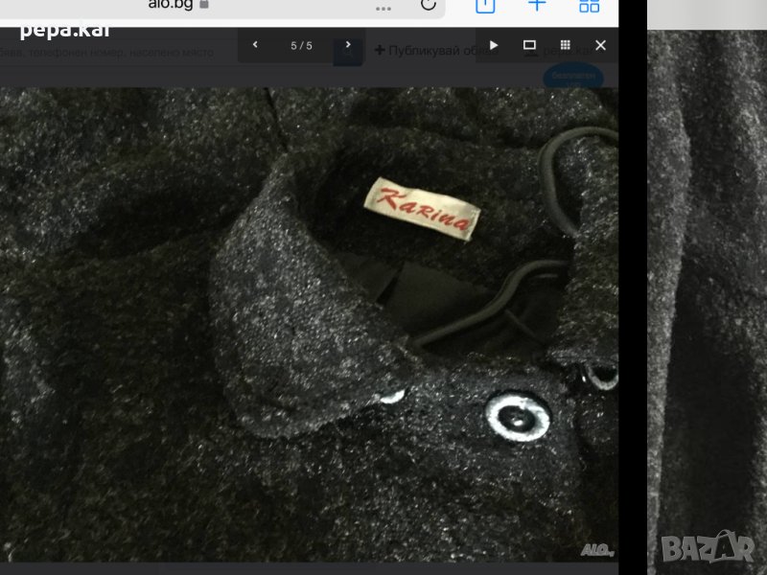767x575 pixels.
Task: Show all open tabs overview
Action: (589, 5)
